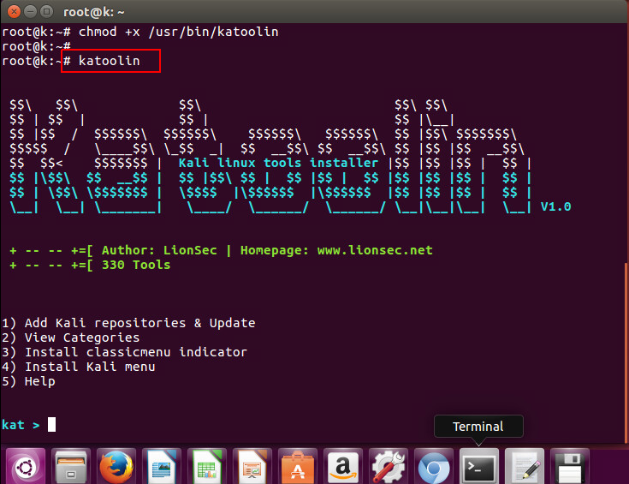The width and height of the screenshot is (629, 484).
Task: Click the 'www.lionsec.net' homepage text
Action: (x=375, y=250)
